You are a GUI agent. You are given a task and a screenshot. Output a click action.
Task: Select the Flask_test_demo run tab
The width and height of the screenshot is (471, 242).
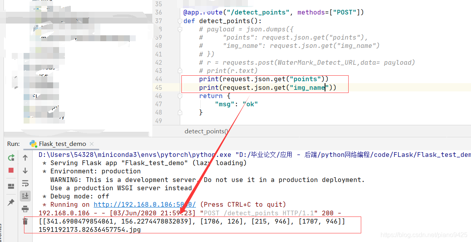pos(62,144)
